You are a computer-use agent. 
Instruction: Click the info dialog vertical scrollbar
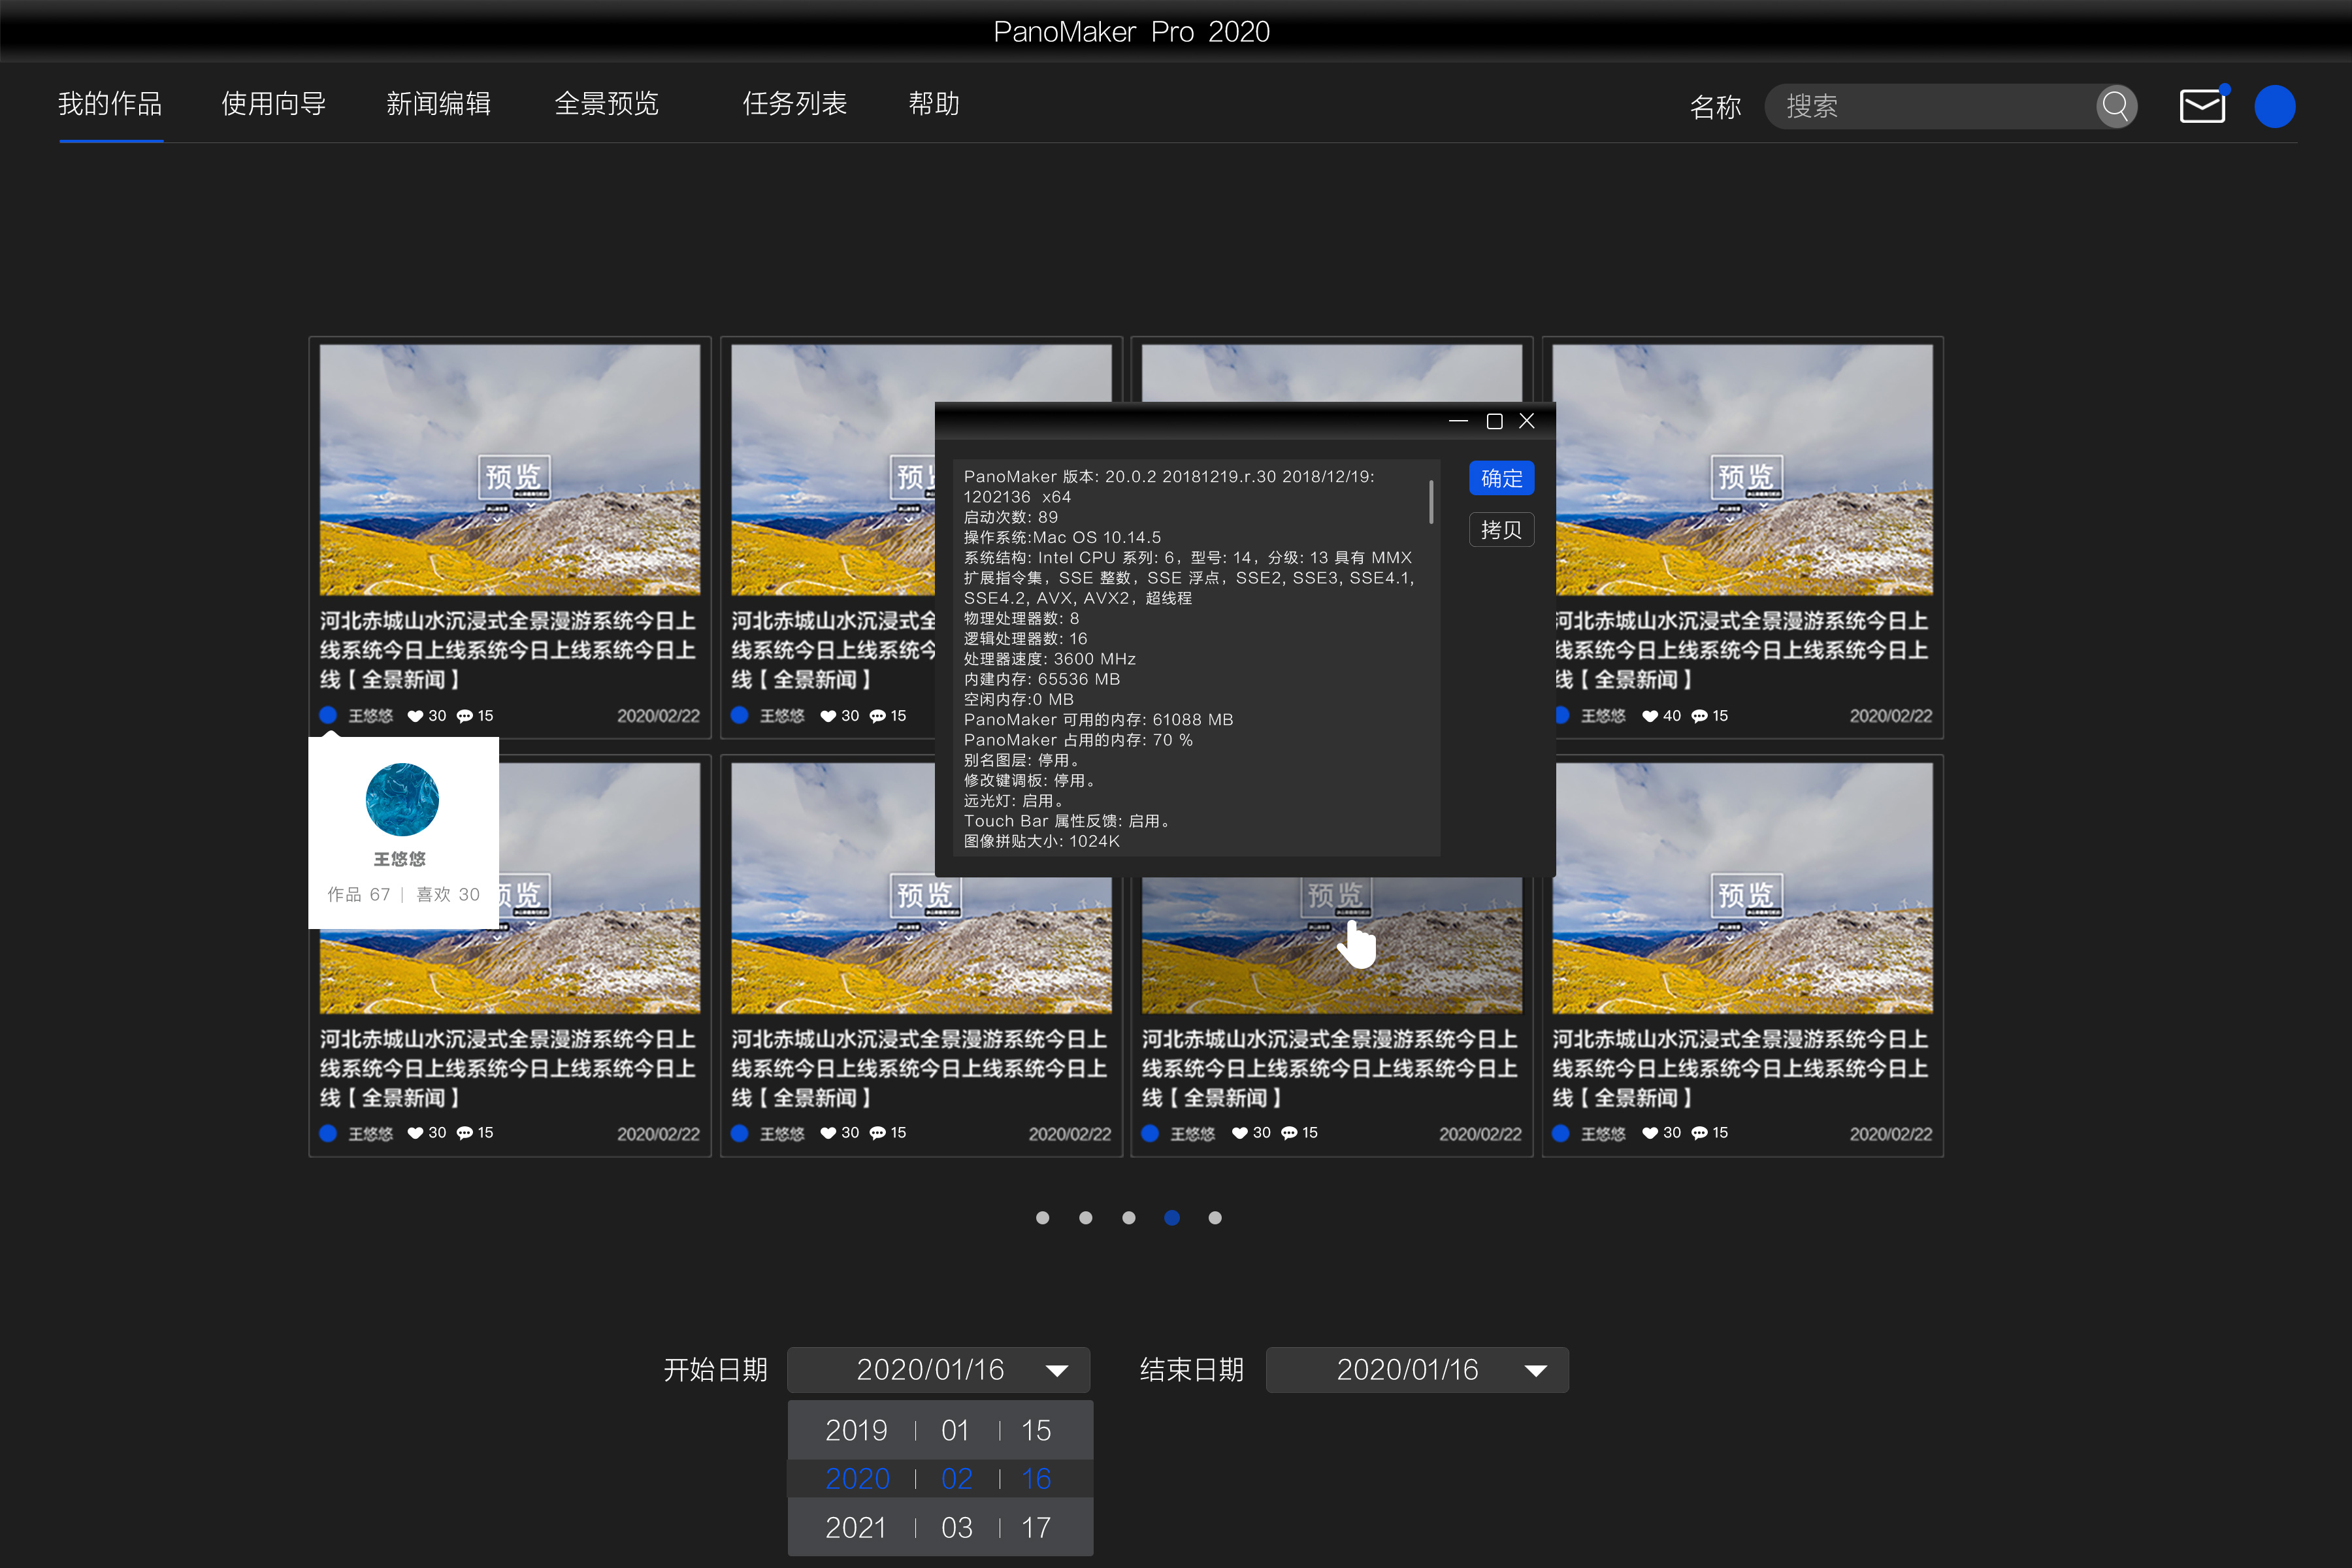point(1431,501)
